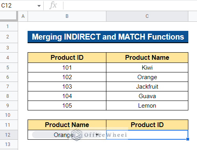Select row 13 header
Screen dimensions: 197x150
pos(9,144)
